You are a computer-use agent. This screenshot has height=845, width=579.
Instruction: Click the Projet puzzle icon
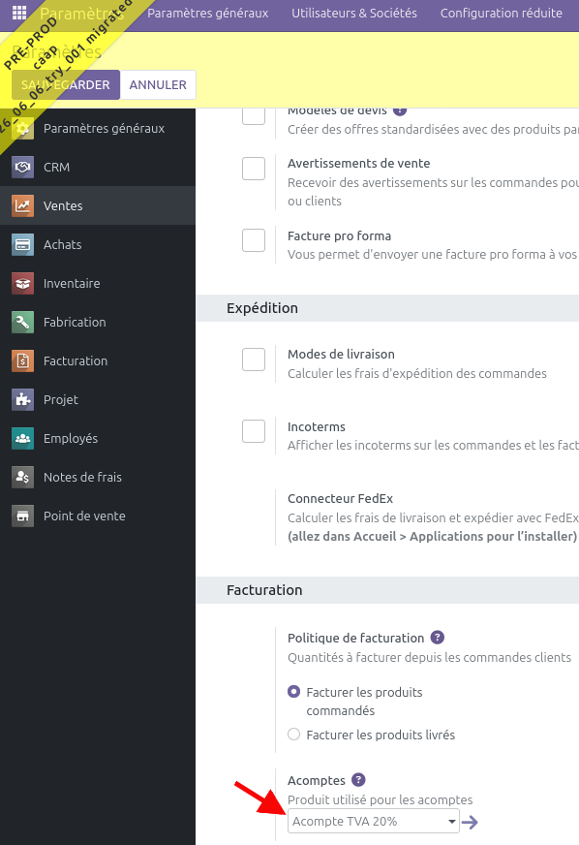(22, 400)
